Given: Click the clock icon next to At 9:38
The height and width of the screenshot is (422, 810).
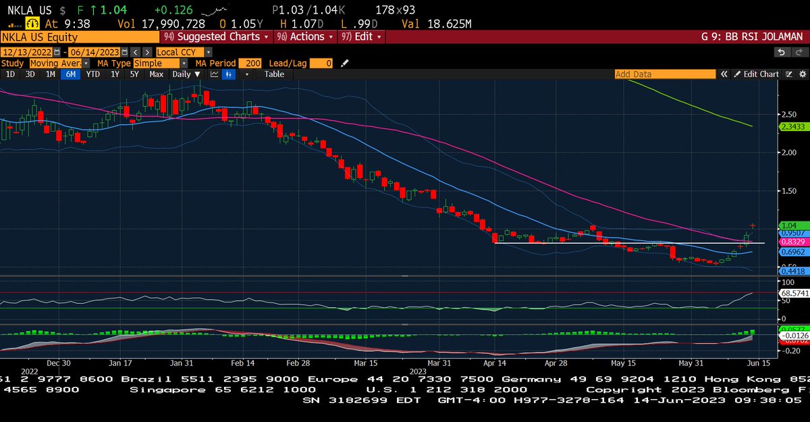Looking at the screenshot, I should tap(32, 23).
